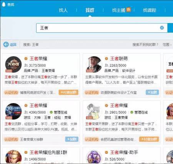Click the badge icon next to 找主播
Image resolution: width=173 pixels, height=164 pixels.
tap(128, 10)
